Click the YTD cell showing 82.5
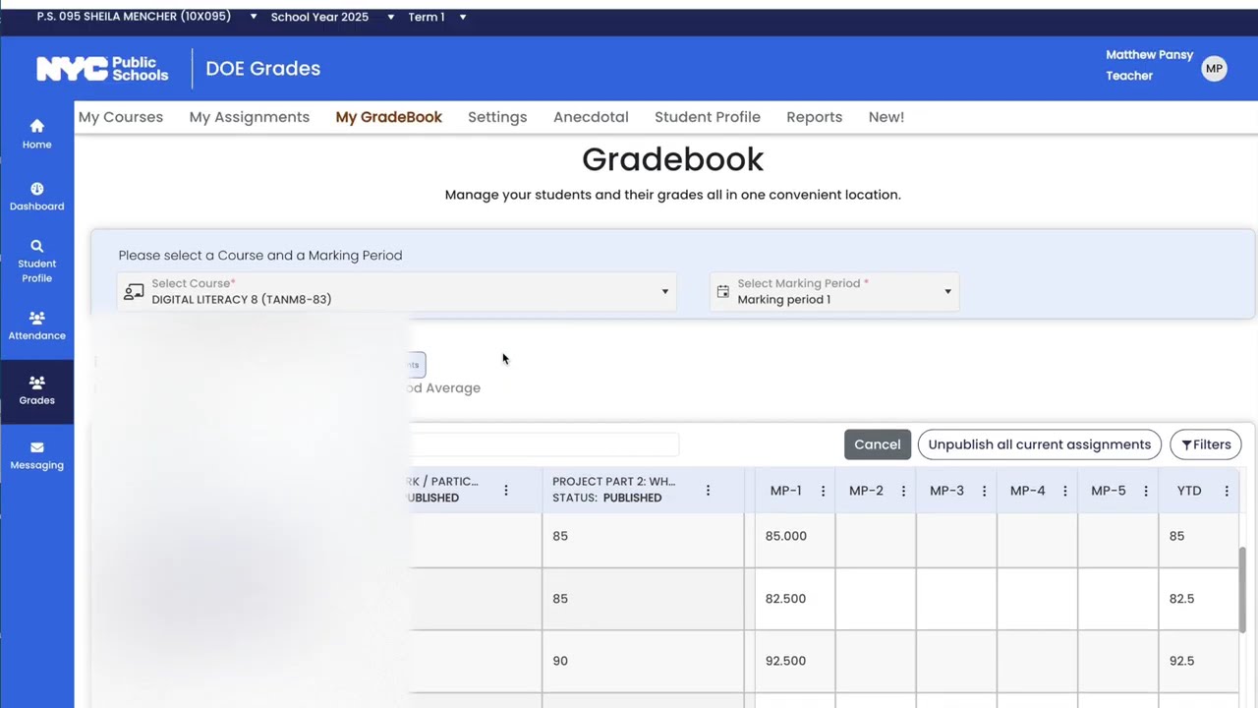The image size is (1258, 708). click(x=1199, y=599)
